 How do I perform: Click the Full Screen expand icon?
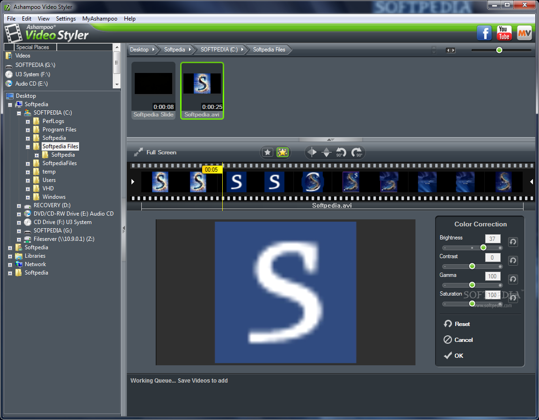[138, 152]
